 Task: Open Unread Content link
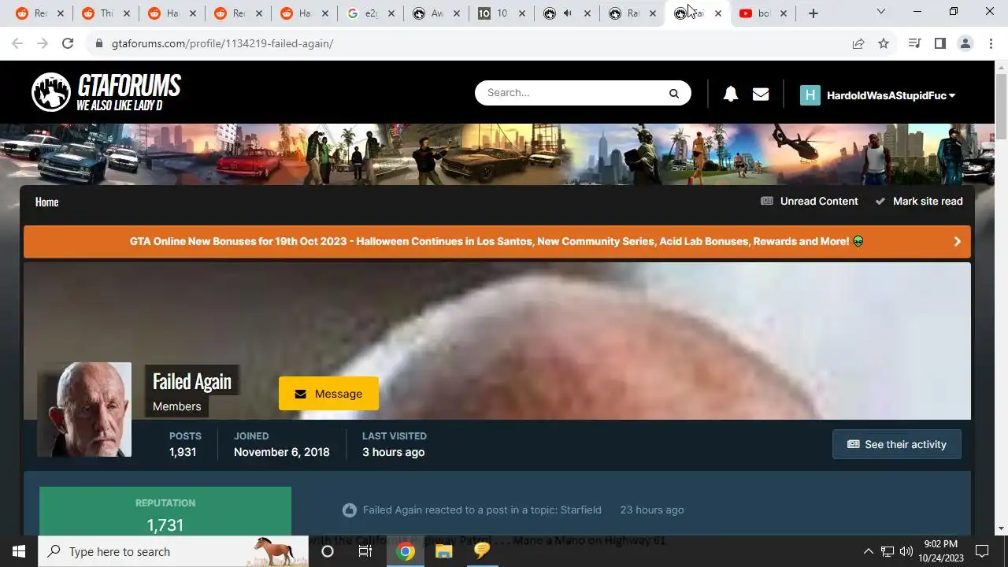coord(810,202)
